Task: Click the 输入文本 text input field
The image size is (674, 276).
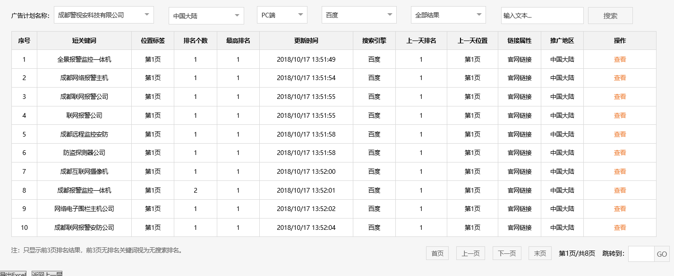Action: [x=542, y=15]
